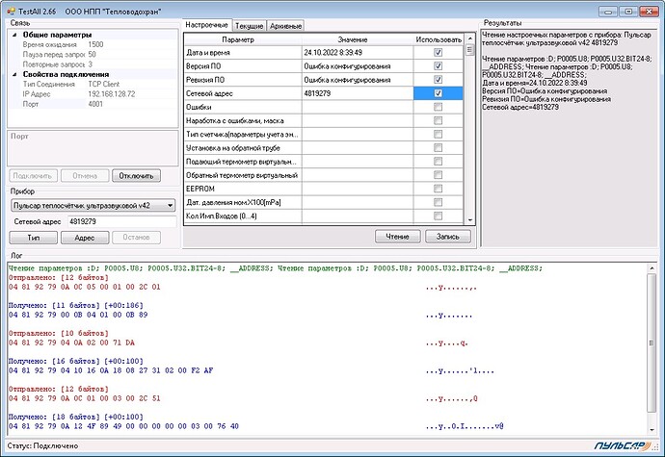The width and height of the screenshot is (665, 457).
Task: Click the Чтение button
Action: [398, 237]
